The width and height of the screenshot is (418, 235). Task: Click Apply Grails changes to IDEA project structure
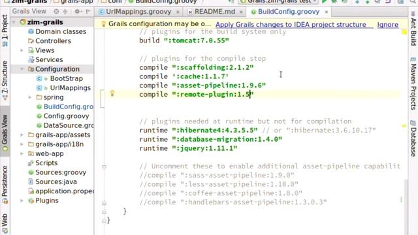pos(291,24)
